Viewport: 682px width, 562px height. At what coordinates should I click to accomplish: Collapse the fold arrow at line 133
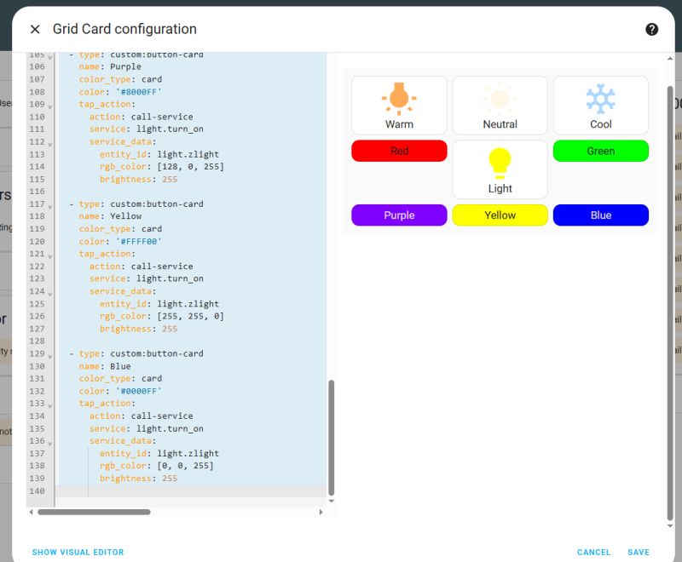pos(50,405)
